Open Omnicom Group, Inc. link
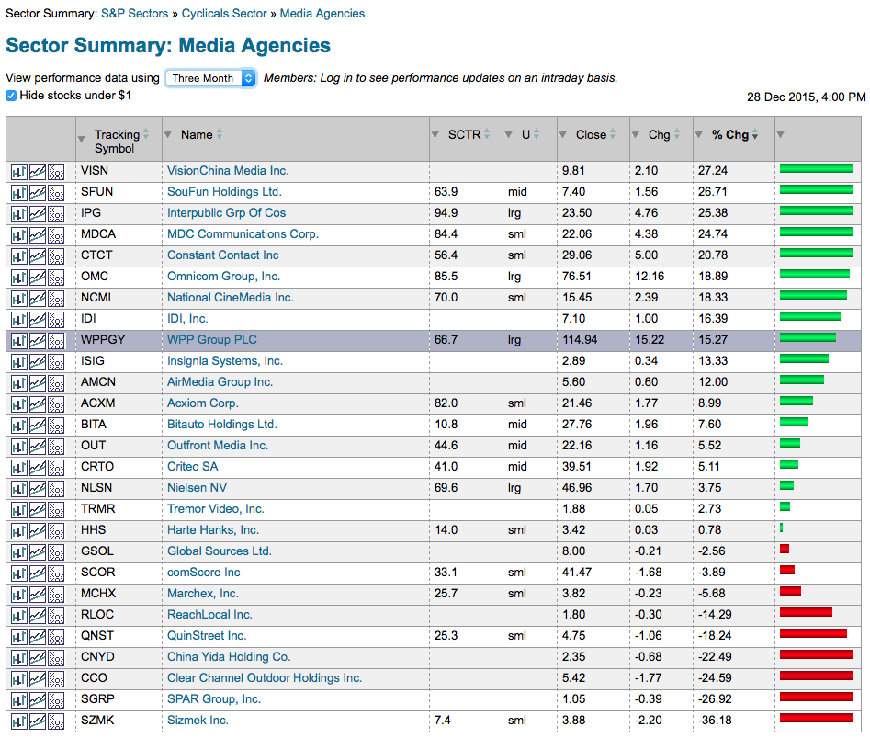 223,276
